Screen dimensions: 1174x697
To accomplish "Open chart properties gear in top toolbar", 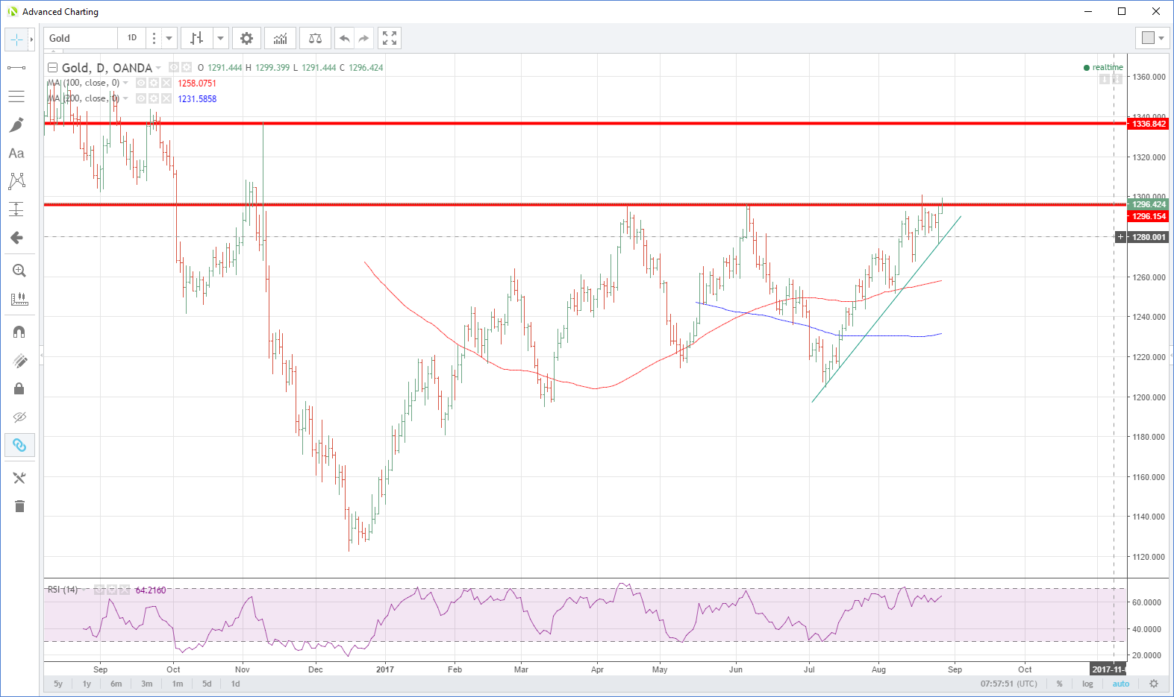I will click(246, 38).
